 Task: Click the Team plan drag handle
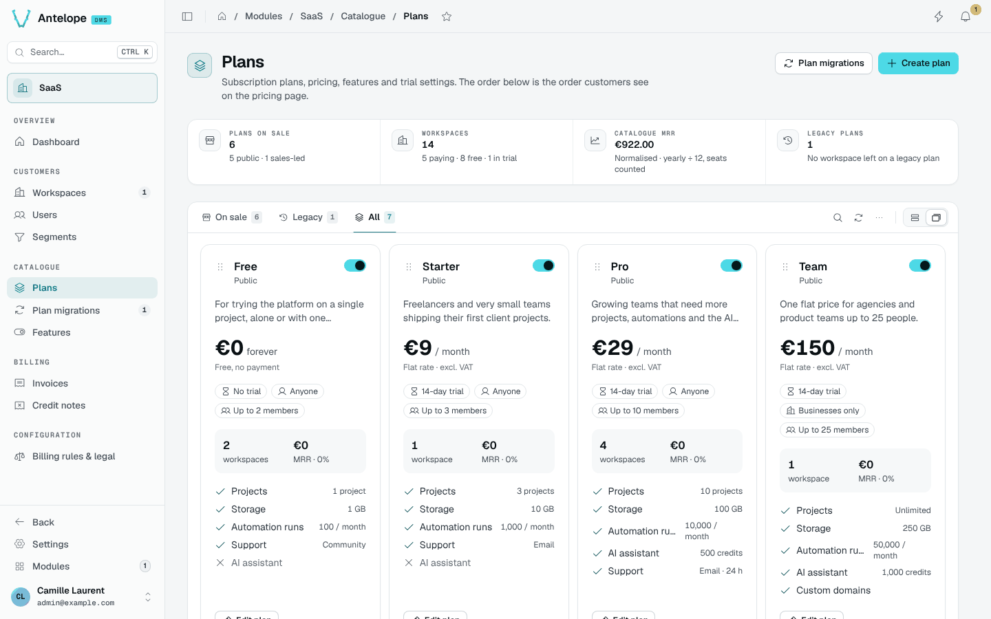coord(785,267)
